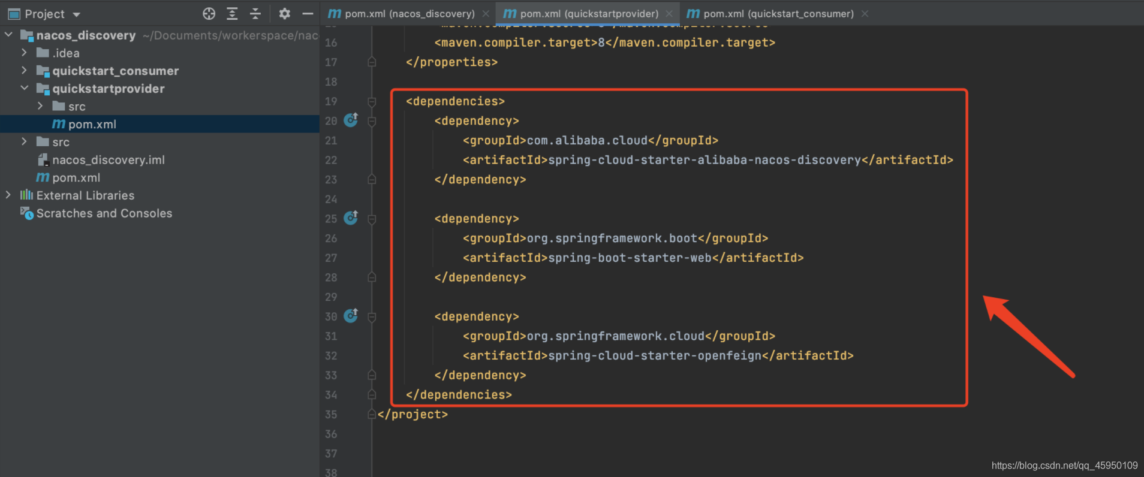The width and height of the screenshot is (1144, 477).
Task: Click the dependency gutter icon on line 30
Action: pyautogui.click(x=351, y=315)
